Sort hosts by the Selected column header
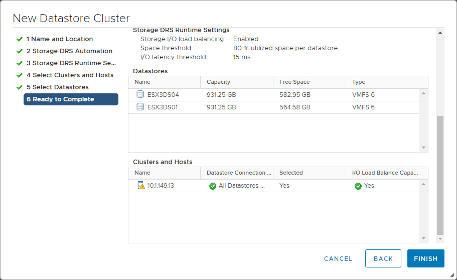Viewport: 457px width, 280px height. pos(291,173)
